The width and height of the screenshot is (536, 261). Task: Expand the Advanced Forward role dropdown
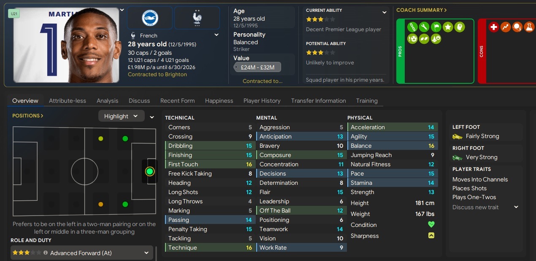(x=81, y=253)
